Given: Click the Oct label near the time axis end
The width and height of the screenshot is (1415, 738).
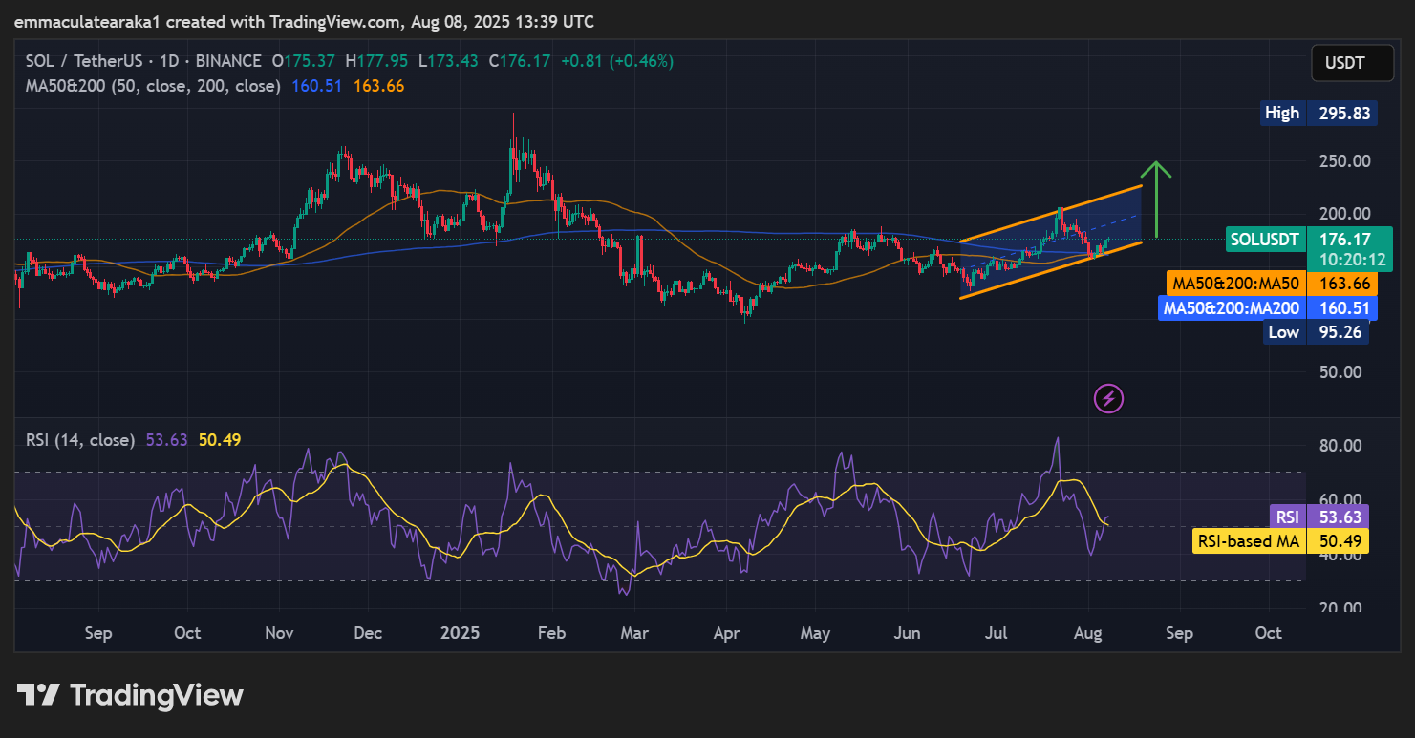Looking at the screenshot, I should pyautogui.click(x=1268, y=633).
